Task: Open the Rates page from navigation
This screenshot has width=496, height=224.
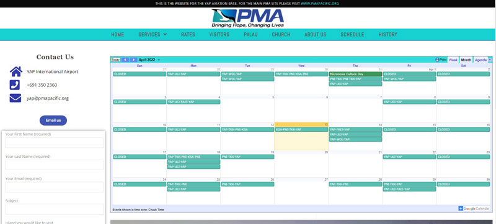Action: pyautogui.click(x=188, y=35)
